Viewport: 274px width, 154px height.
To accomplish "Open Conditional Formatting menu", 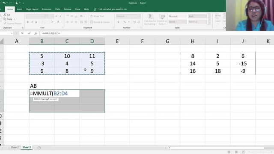I will pyautogui.click(x=150, y=20).
